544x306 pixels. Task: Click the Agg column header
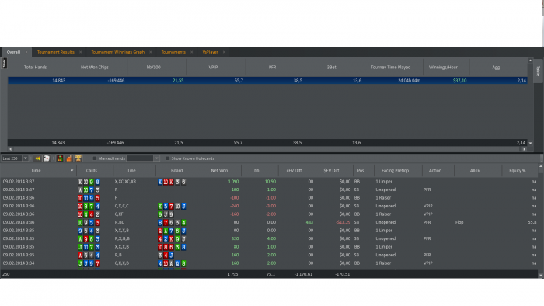496,68
